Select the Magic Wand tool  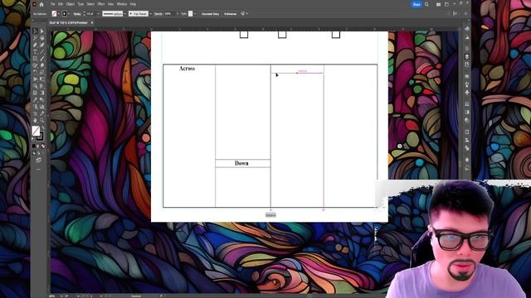[x=35, y=38]
